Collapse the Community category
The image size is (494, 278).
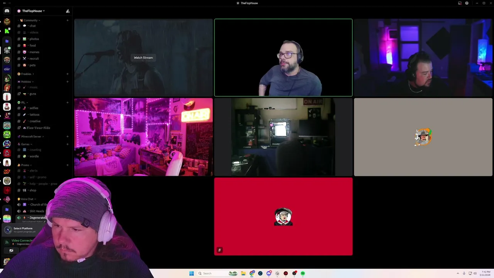click(30, 20)
